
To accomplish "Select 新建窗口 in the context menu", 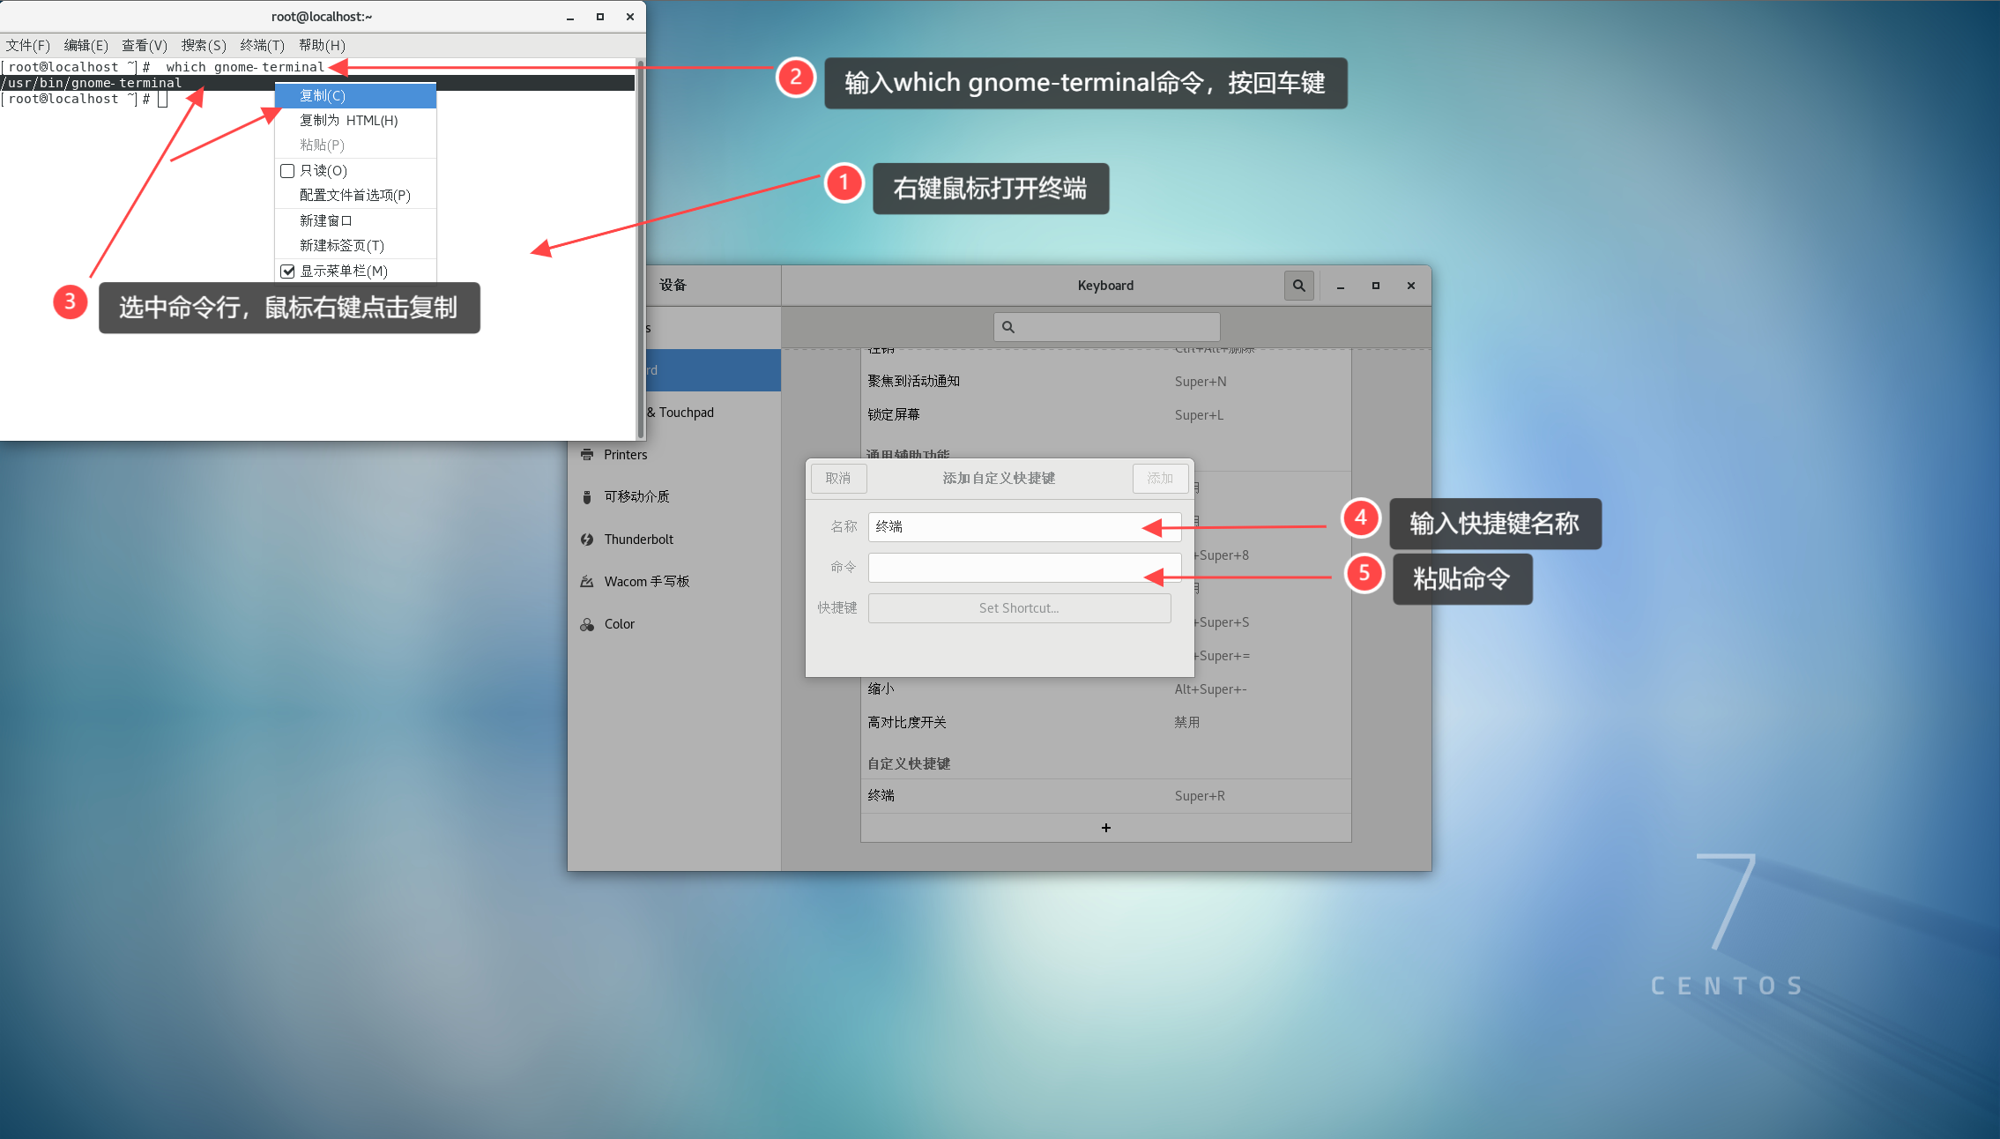I will point(356,220).
